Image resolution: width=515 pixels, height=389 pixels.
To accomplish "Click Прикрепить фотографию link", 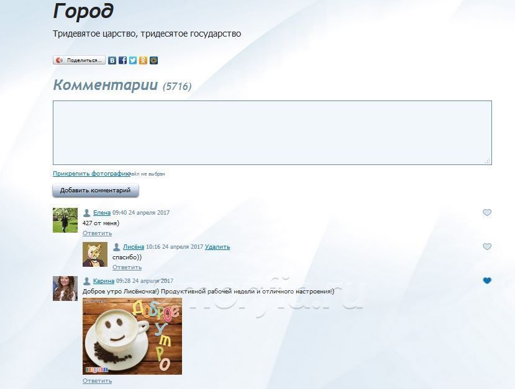I will coord(92,174).
